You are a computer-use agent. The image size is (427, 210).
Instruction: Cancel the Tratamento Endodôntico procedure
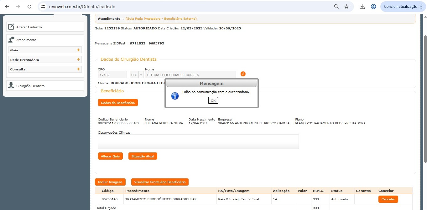click(388, 199)
